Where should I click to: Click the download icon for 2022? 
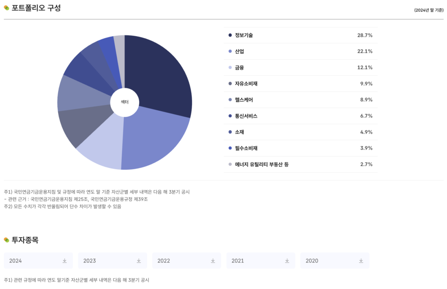pyautogui.click(x=213, y=261)
